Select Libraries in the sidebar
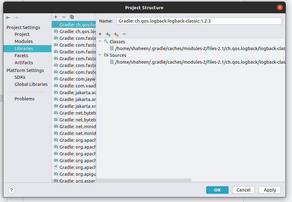This screenshot has width=292, height=202. 27,48
